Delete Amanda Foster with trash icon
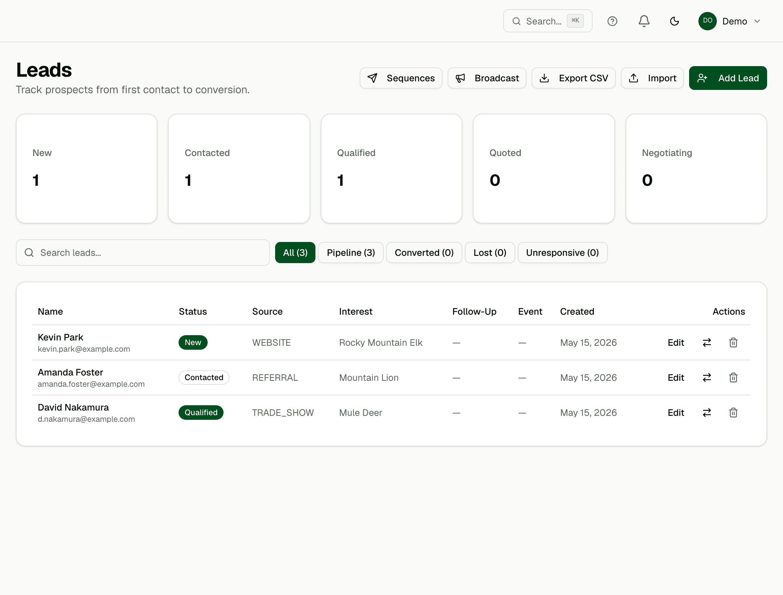The height and width of the screenshot is (595, 783). click(733, 377)
